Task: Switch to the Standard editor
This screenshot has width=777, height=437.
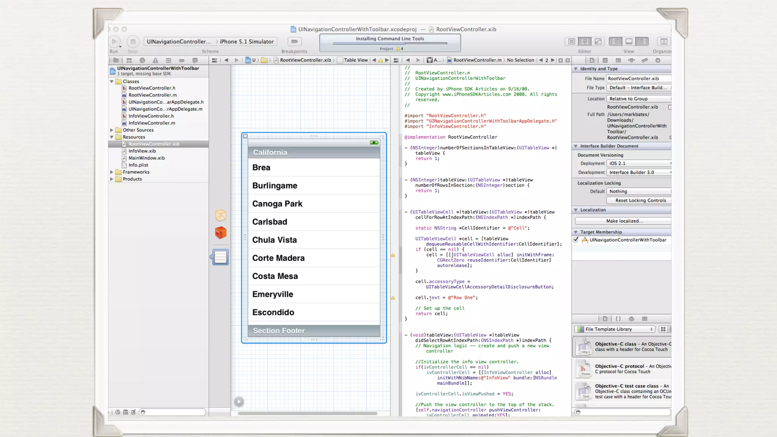Action: click(572, 41)
